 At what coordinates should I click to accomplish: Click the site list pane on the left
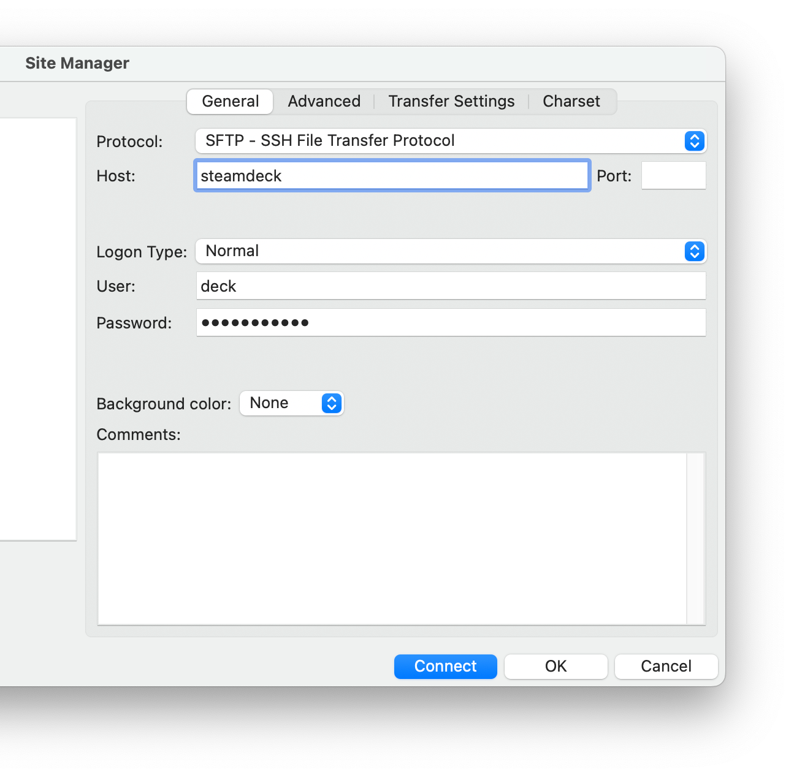pyautogui.click(x=37, y=329)
